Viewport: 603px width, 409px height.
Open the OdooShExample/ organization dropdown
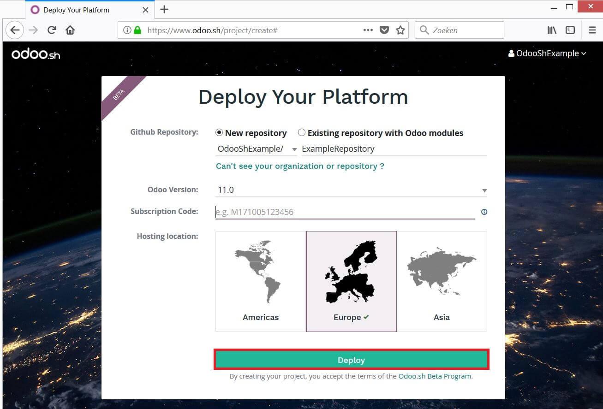point(257,149)
